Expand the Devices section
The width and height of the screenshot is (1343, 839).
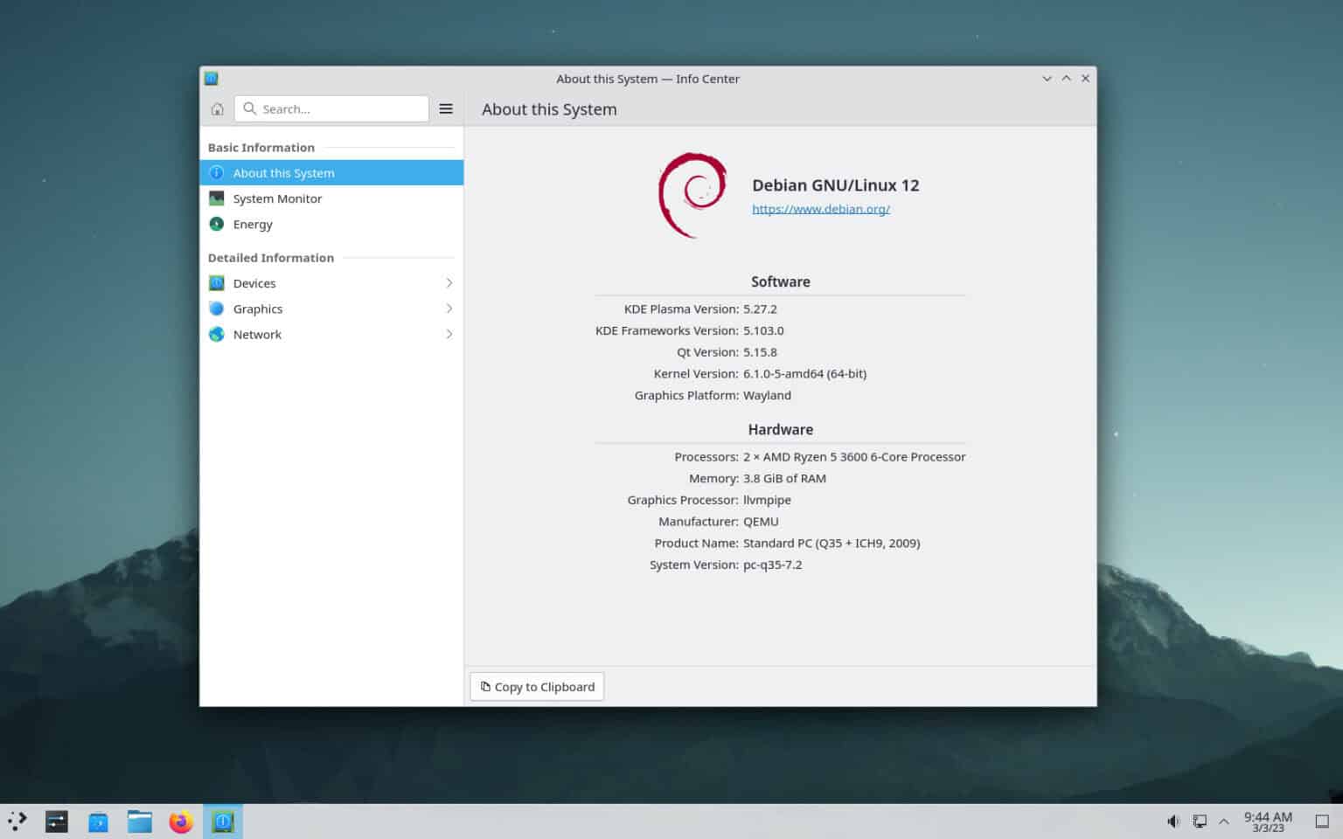coord(449,282)
